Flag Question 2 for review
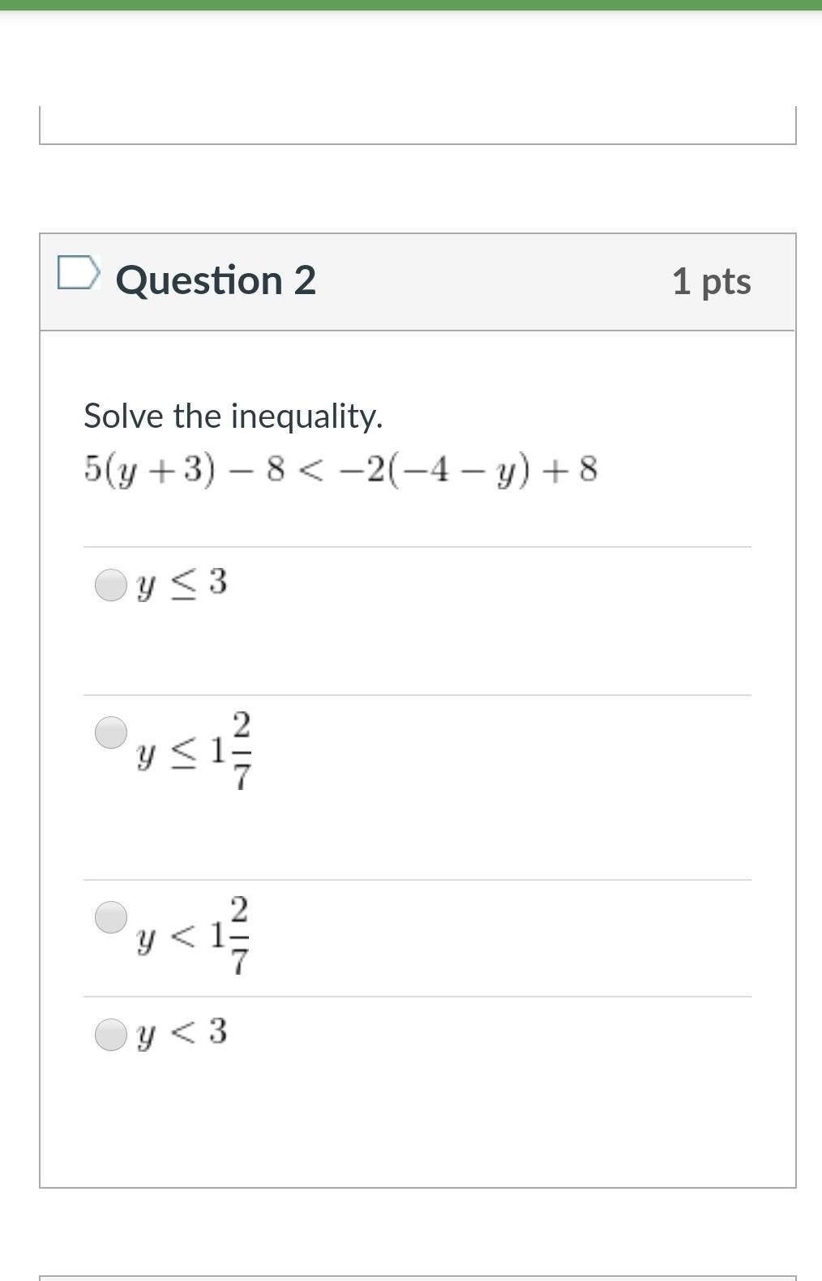822x1281 pixels. click(79, 272)
